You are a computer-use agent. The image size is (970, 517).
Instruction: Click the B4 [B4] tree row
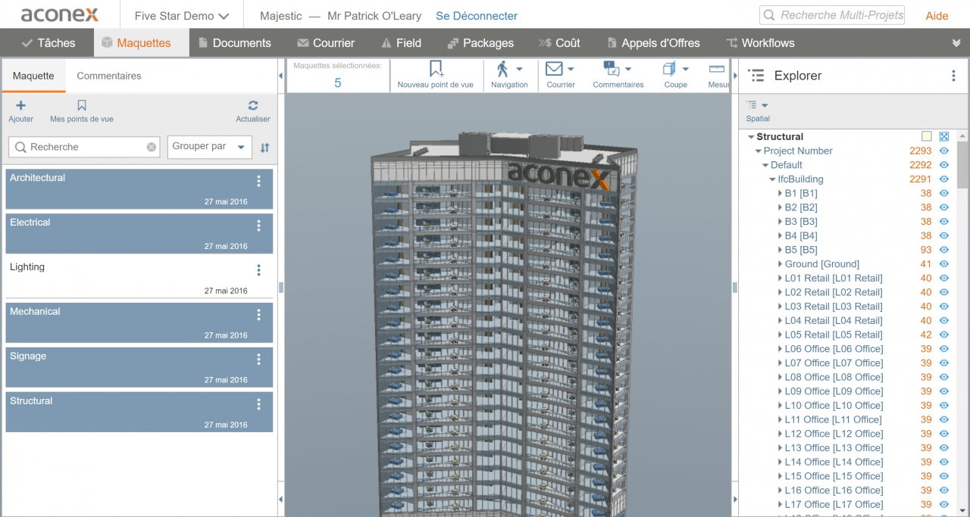click(x=801, y=236)
